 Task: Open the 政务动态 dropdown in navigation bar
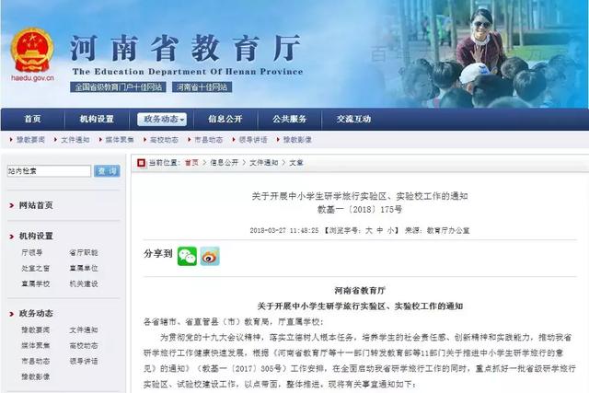point(162,119)
